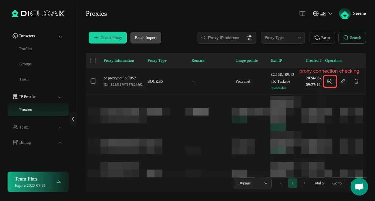Open the live chat bubble
The height and width of the screenshot is (201, 375).
pyautogui.click(x=359, y=187)
